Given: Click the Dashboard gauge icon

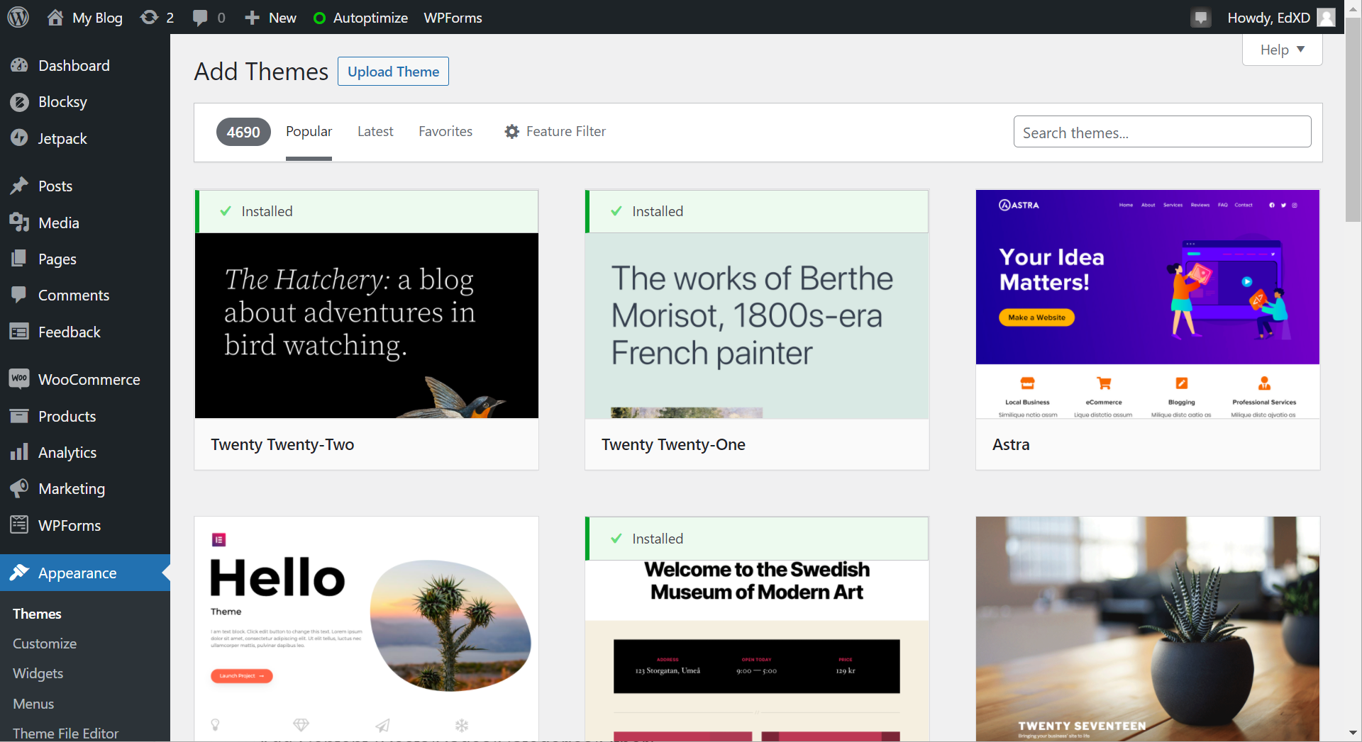Looking at the screenshot, I should pos(19,65).
